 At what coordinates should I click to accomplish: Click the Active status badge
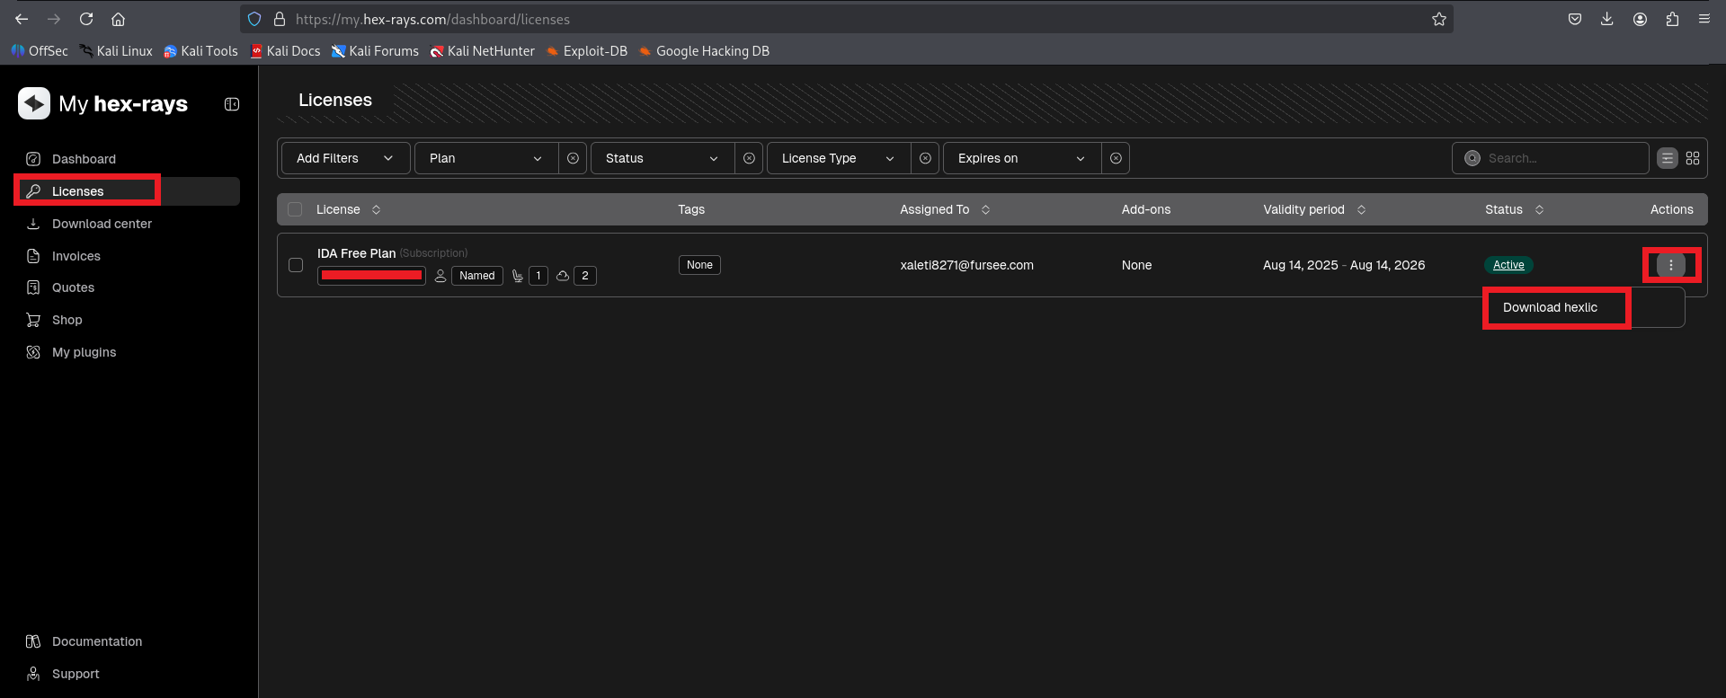1508,265
